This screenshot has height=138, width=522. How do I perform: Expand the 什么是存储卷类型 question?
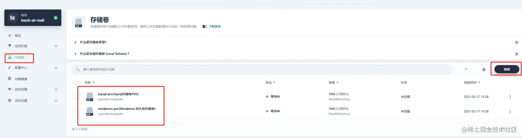(x=93, y=42)
